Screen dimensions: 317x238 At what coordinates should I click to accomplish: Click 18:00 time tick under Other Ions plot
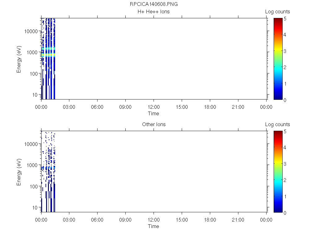[210, 220]
